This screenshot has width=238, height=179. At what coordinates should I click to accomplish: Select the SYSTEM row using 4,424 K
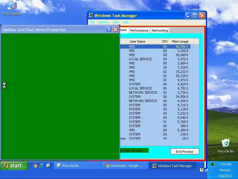pyautogui.click(x=155, y=84)
